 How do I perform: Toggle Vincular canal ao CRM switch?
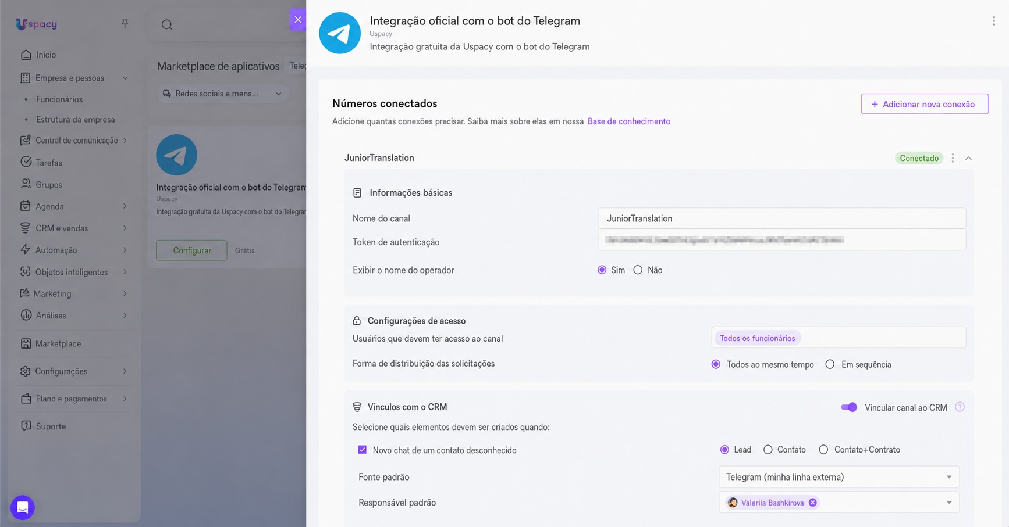coord(849,407)
